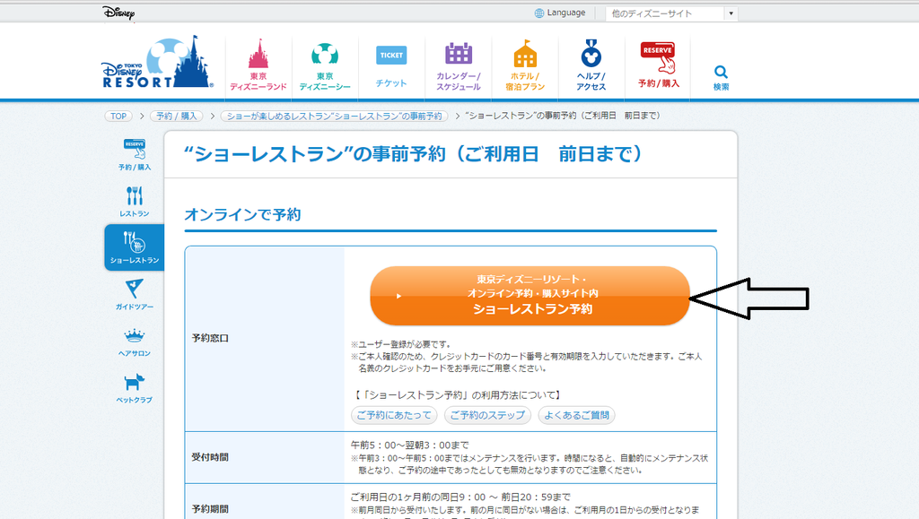Click the オンラインで予約 heading
This screenshot has height=519, width=919.
pos(242,214)
